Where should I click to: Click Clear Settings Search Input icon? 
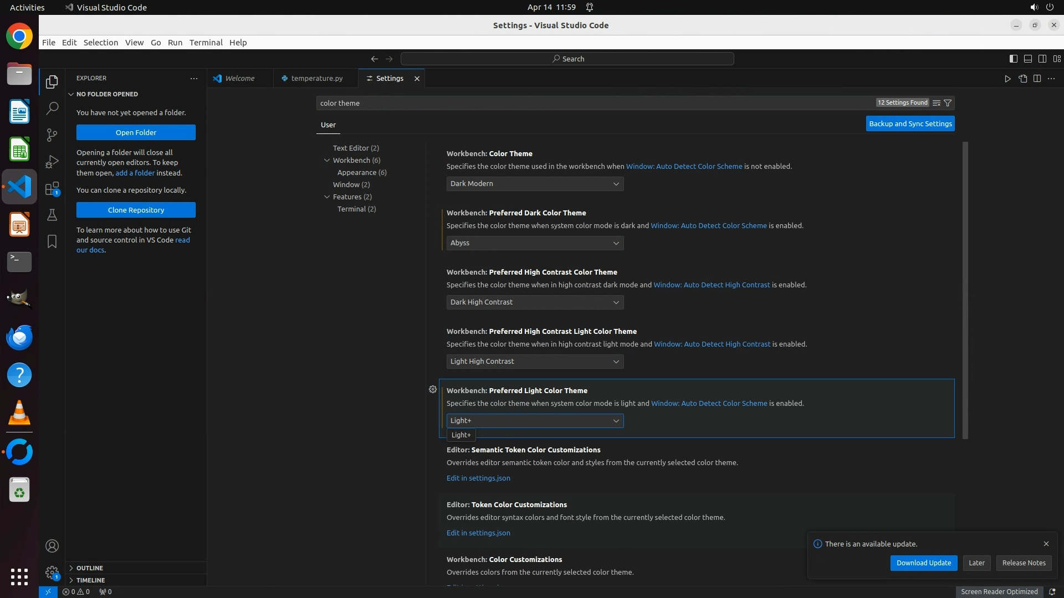936,103
